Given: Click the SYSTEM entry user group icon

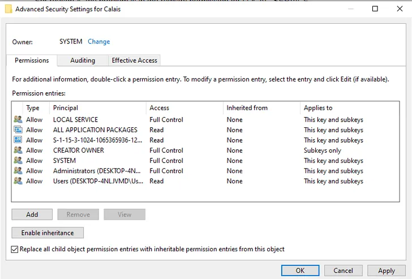Looking at the screenshot, I should coord(18,160).
